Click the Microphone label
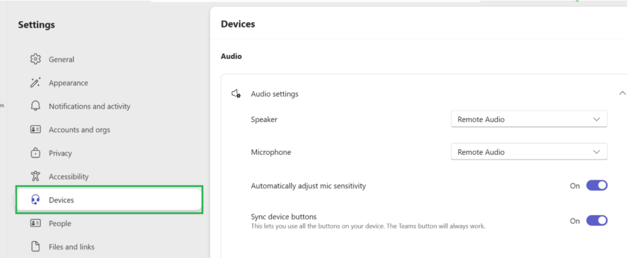Screen dimensions: 628x258 coord(271,152)
